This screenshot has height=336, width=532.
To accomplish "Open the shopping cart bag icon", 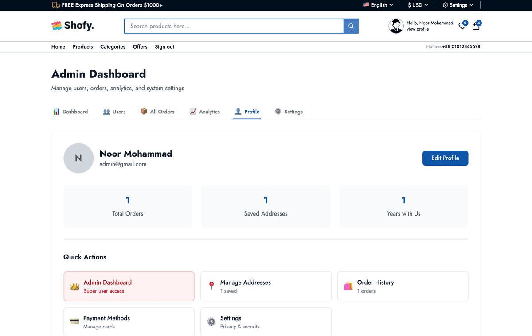I will tap(476, 26).
